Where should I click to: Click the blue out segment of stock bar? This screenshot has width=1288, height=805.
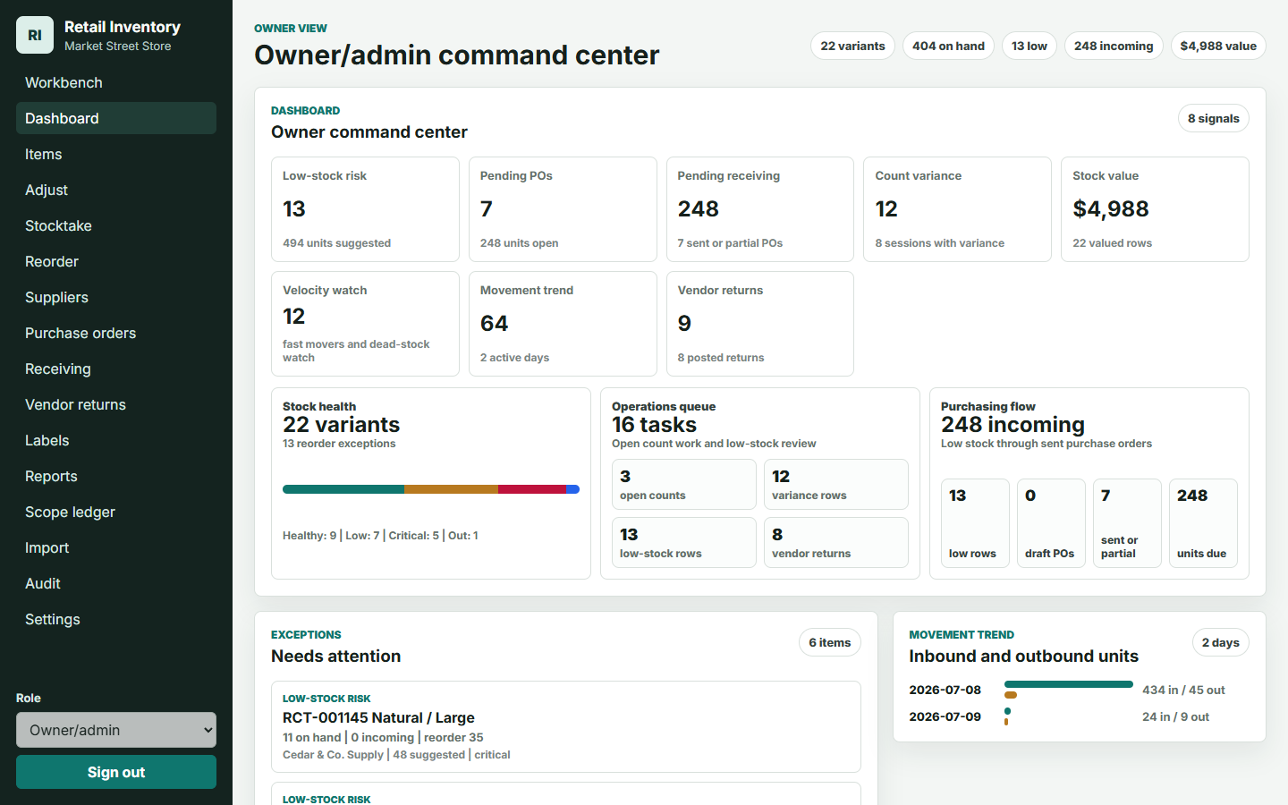(x=573, y=489)
